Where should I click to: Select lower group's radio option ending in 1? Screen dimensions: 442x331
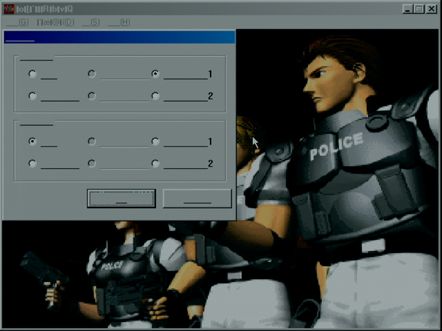tap(155, 141)
